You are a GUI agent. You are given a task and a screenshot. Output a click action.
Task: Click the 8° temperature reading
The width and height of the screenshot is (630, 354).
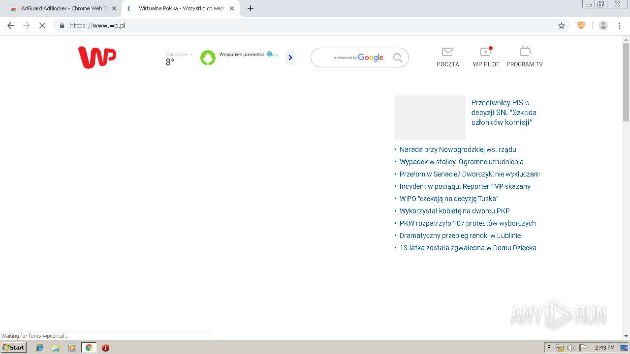[170, 62]
